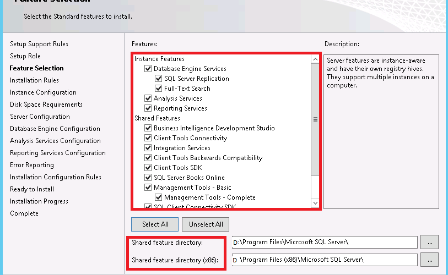Viewport: 448px width, 275px height.
Task: Open Installation Rules step
Action: point(34,80)
